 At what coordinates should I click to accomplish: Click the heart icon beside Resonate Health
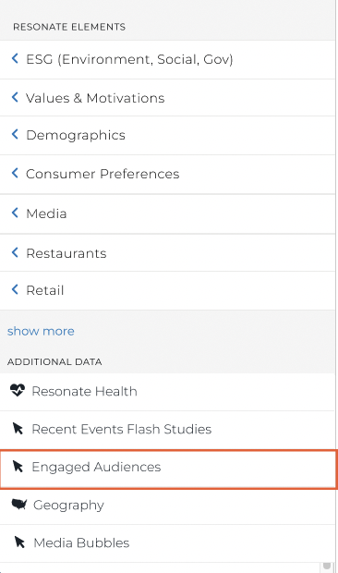click(x=18, y=390)
